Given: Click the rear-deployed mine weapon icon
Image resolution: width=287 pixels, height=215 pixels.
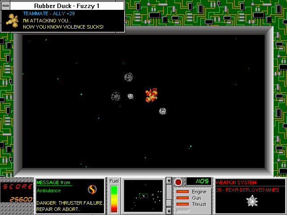Looking at the screenshot, I should [252, 201].
